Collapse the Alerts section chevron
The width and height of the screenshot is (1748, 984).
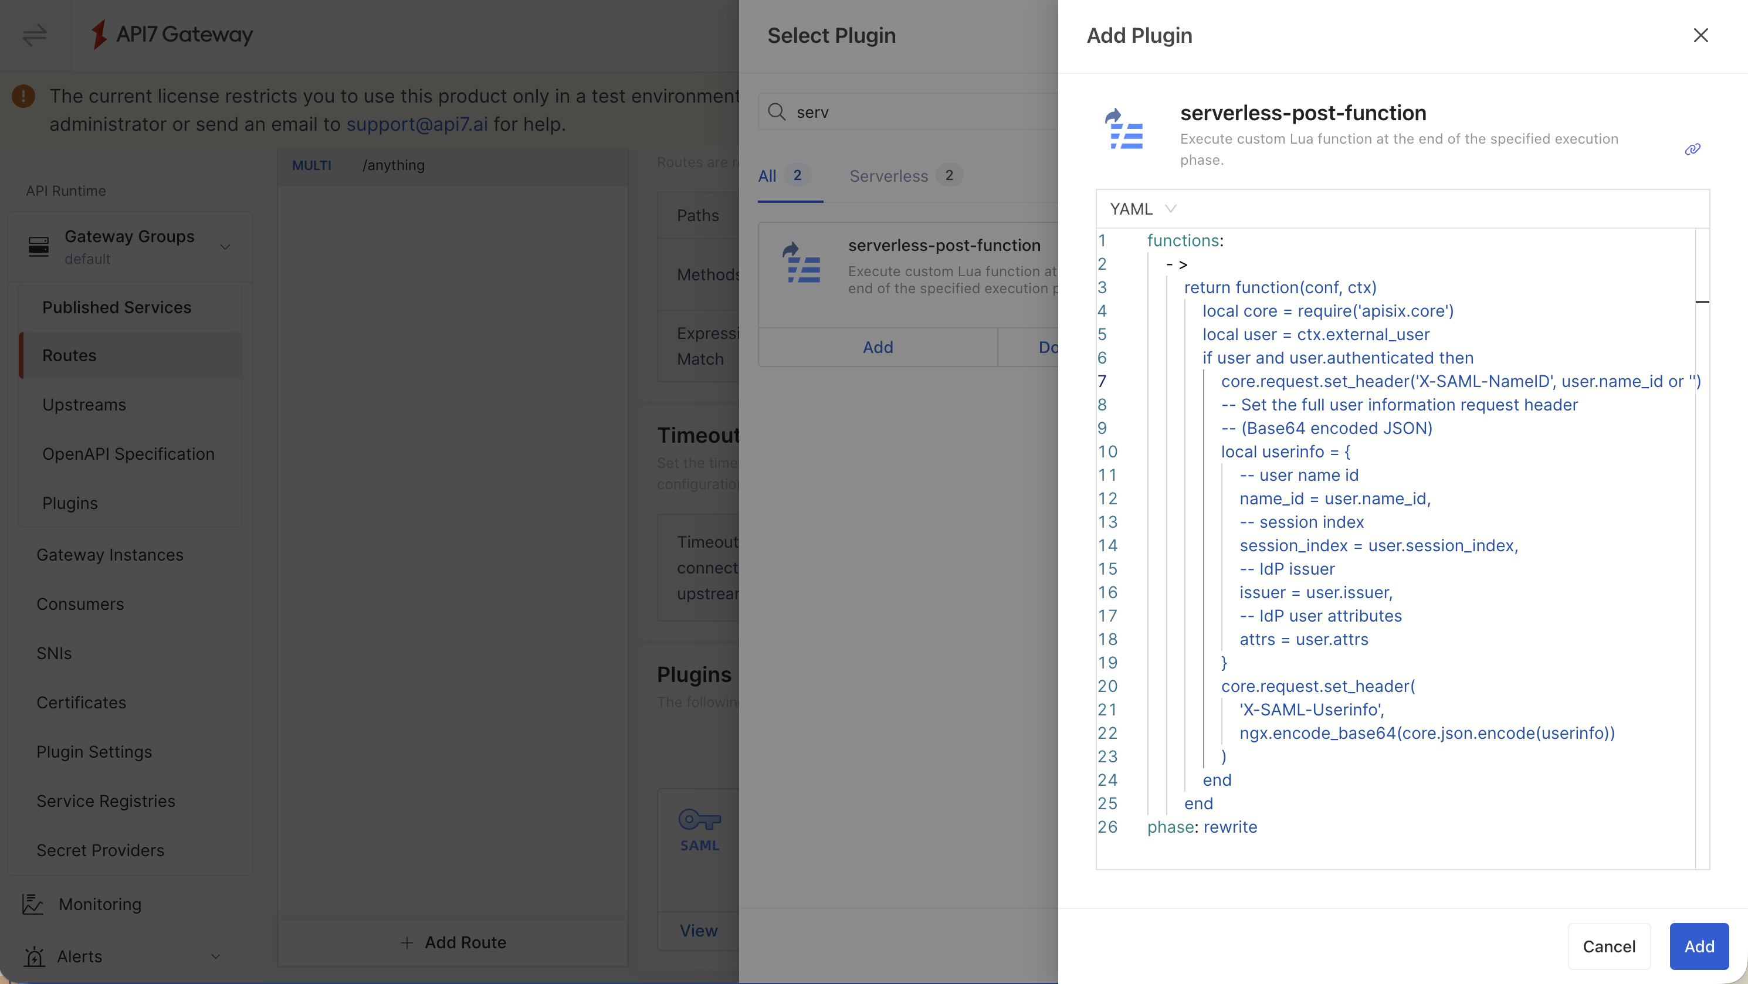click(216, 956)
